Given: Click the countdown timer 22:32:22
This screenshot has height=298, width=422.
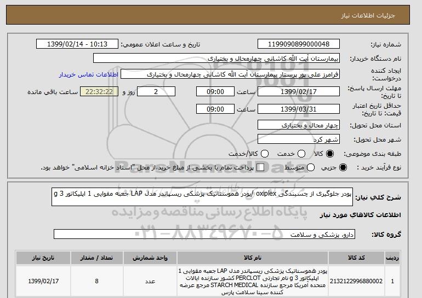Looking at the screenshot, I should (x=99, y=91).
